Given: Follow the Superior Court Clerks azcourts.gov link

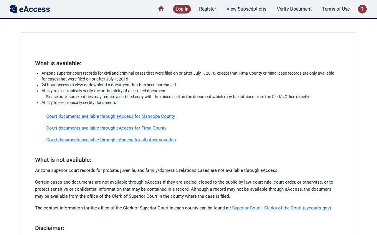Looking at the screenshot, I should [x=282, y=208].
